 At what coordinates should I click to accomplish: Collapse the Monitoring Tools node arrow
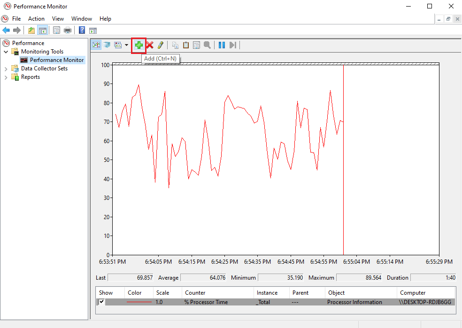(6, 52)
